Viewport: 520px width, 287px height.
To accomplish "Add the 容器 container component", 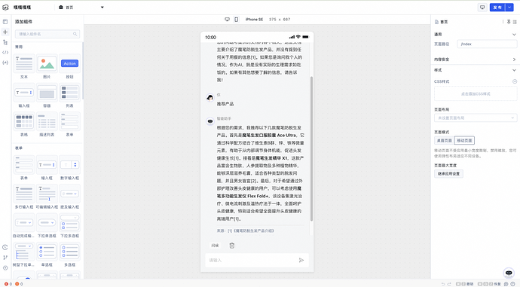I will click(47, 96).
